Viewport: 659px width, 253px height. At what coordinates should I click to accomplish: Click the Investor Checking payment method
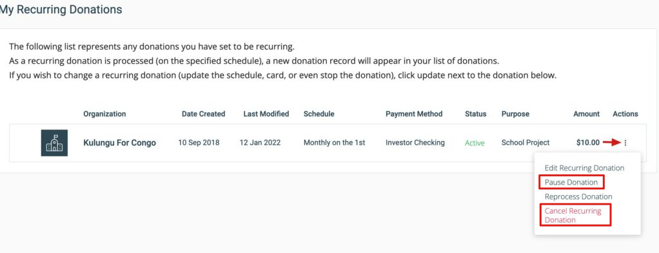tap(415, 143)
